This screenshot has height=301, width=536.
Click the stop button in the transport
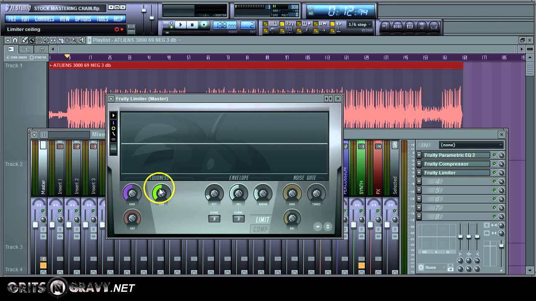click(193, 25)
